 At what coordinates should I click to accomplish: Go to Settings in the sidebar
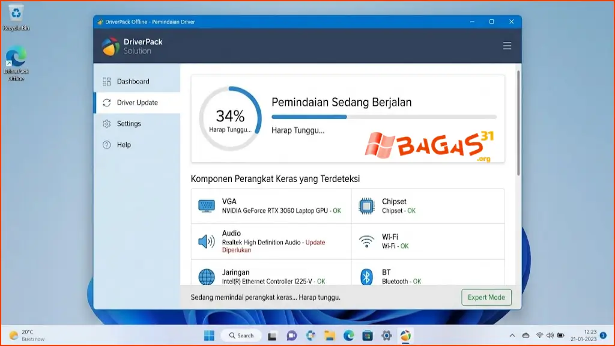coord(137,124)
